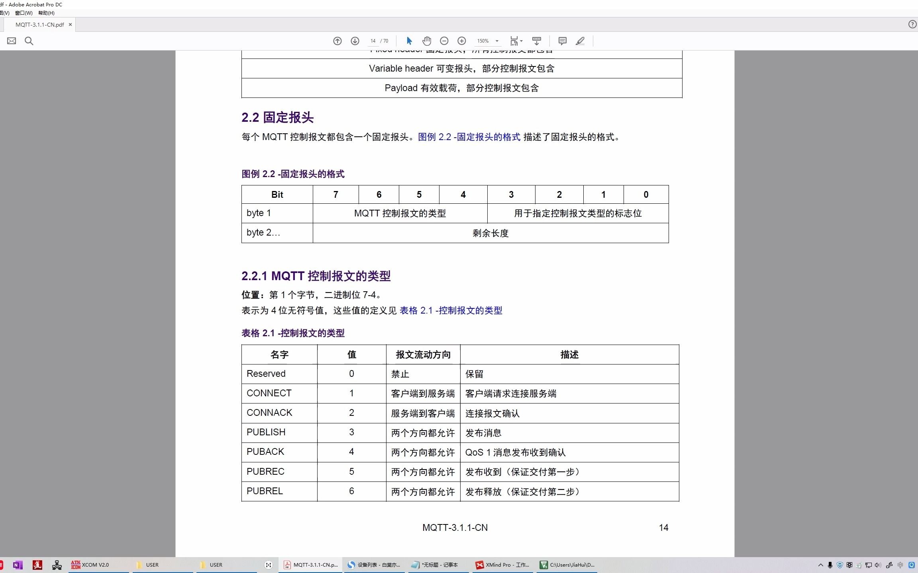Click the Payload 有效载荷 row
This screenshot has height=573, width=918.
(462, 88)
